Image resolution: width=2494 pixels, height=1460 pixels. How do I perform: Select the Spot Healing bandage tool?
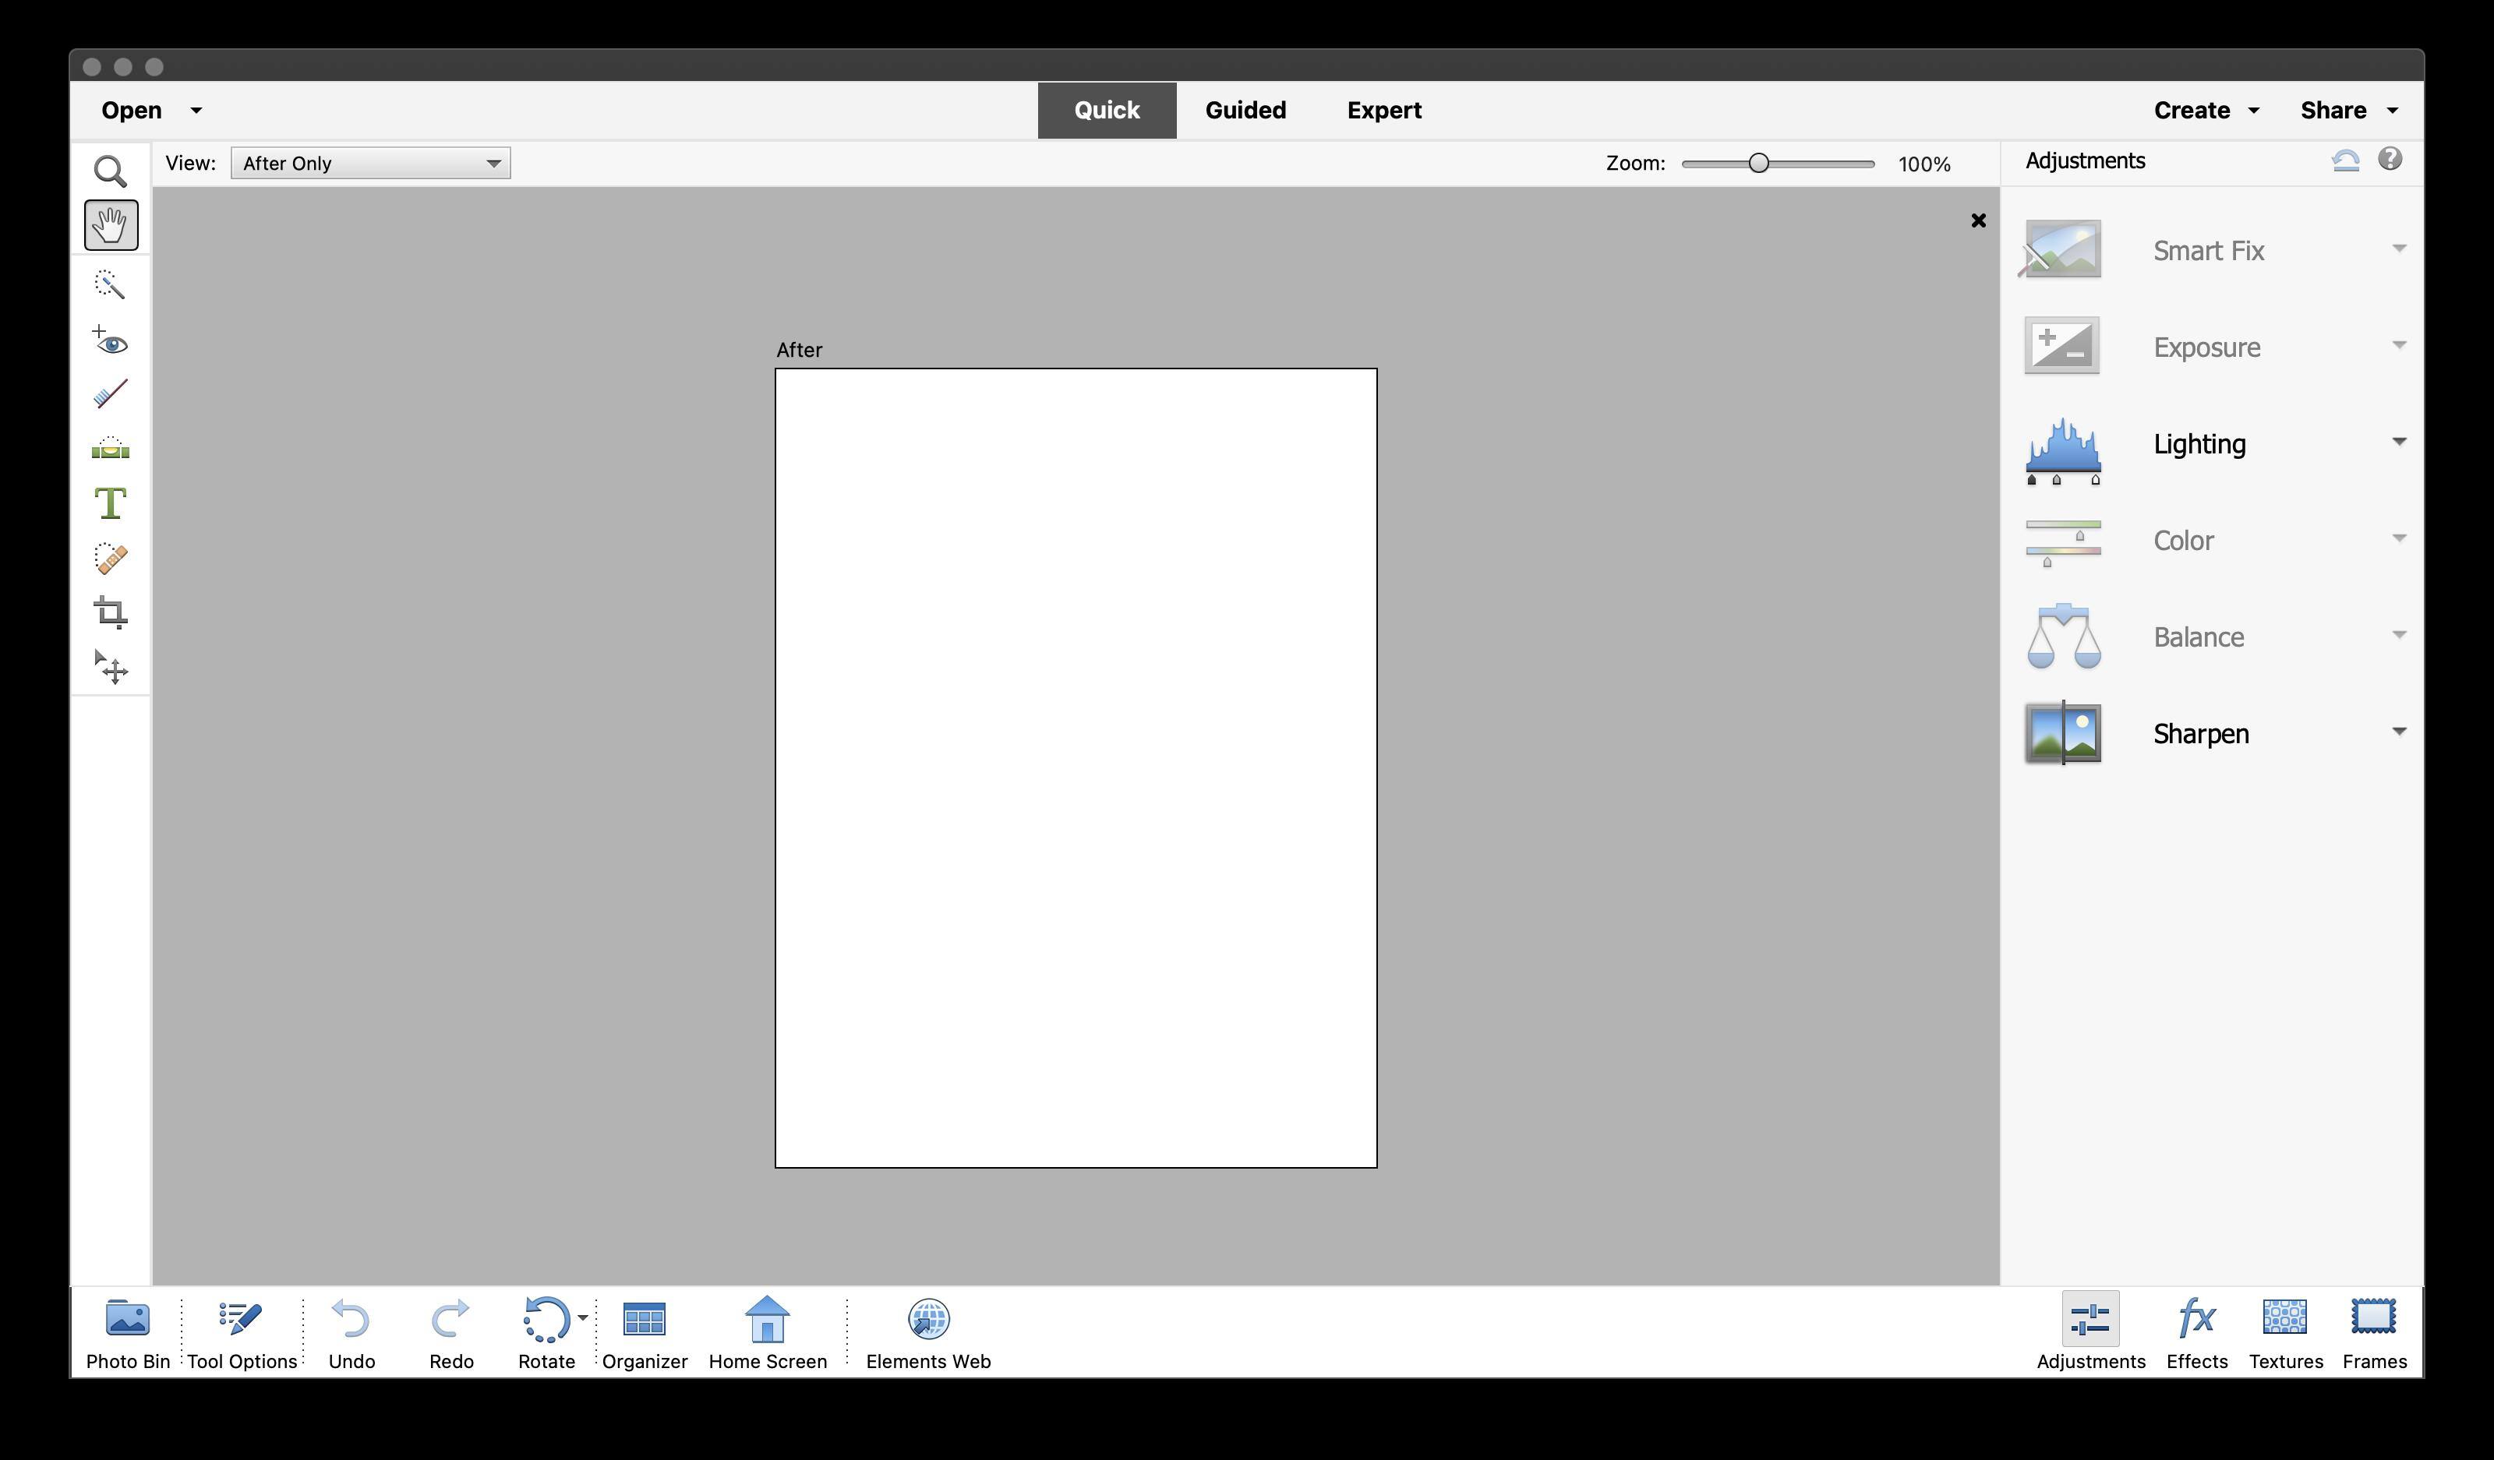pyautogui.click(x=110, y=559)
